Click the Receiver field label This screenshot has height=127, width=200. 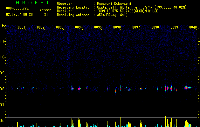click(65, 11)
